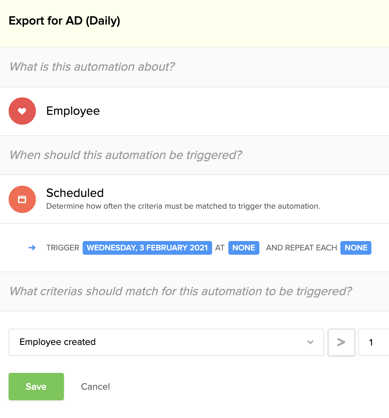The width and height of the screenshot is (389, 418).
Task: Open the trigger date WEDNESDAY, 3 FEBRUARY 2021
Action: tap(147, 248)
